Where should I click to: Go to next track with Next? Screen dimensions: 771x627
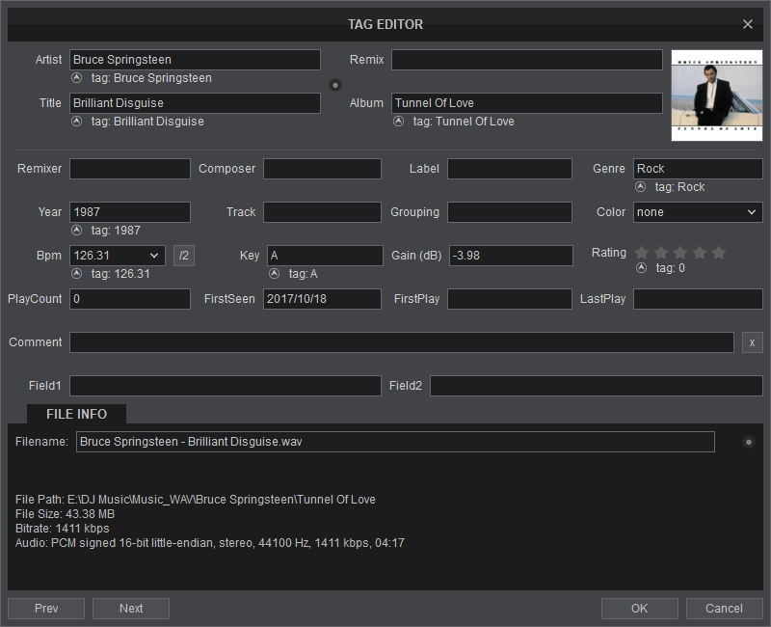[131, 609]
